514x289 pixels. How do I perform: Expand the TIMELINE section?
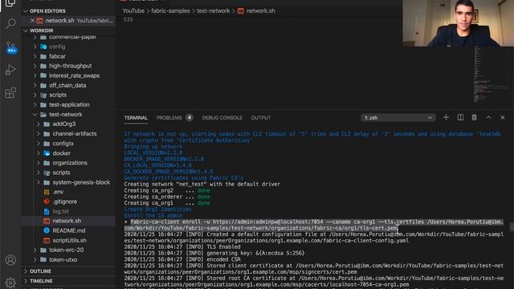point(26,281)
